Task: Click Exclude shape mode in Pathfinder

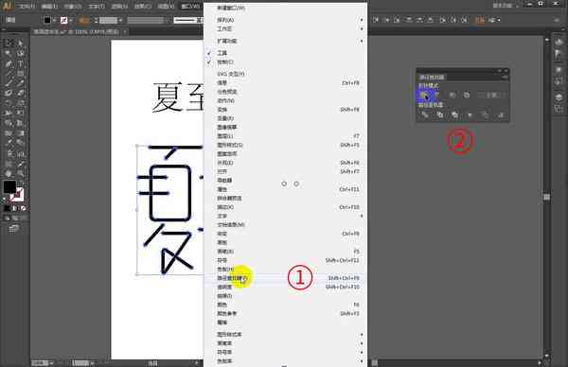Action: (467, 96)
